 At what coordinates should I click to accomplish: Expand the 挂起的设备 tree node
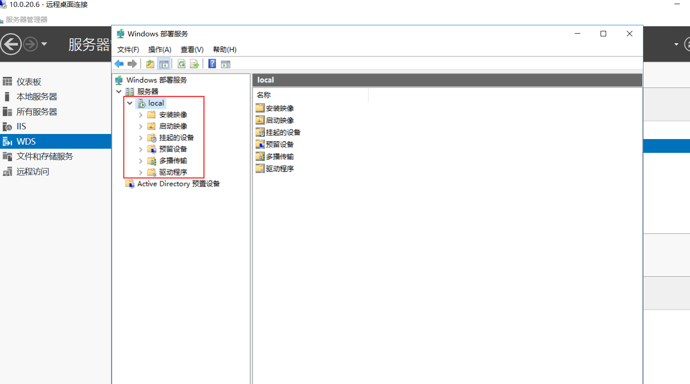pyautogui.click(x=141, y=138)
